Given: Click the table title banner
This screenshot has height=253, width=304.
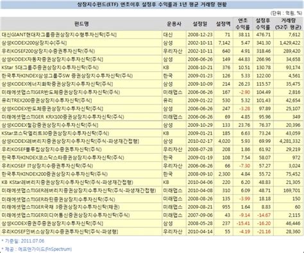Looking at the screenshot, I should click(152, 4).
